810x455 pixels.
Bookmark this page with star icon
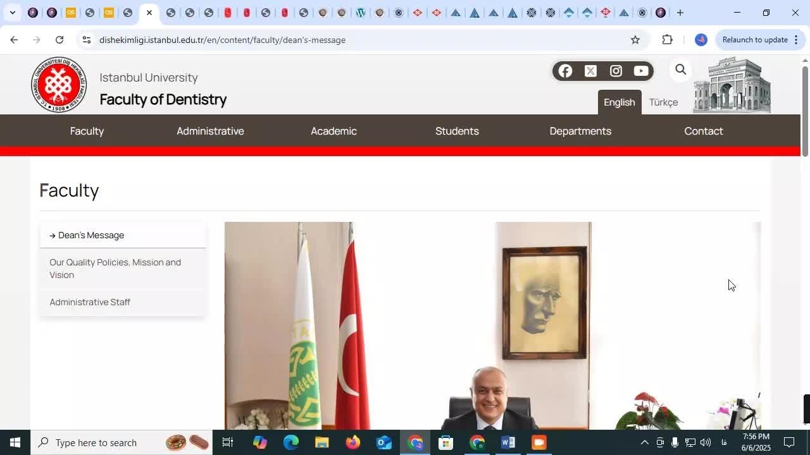pyautogui.click(x=635, y=40)
